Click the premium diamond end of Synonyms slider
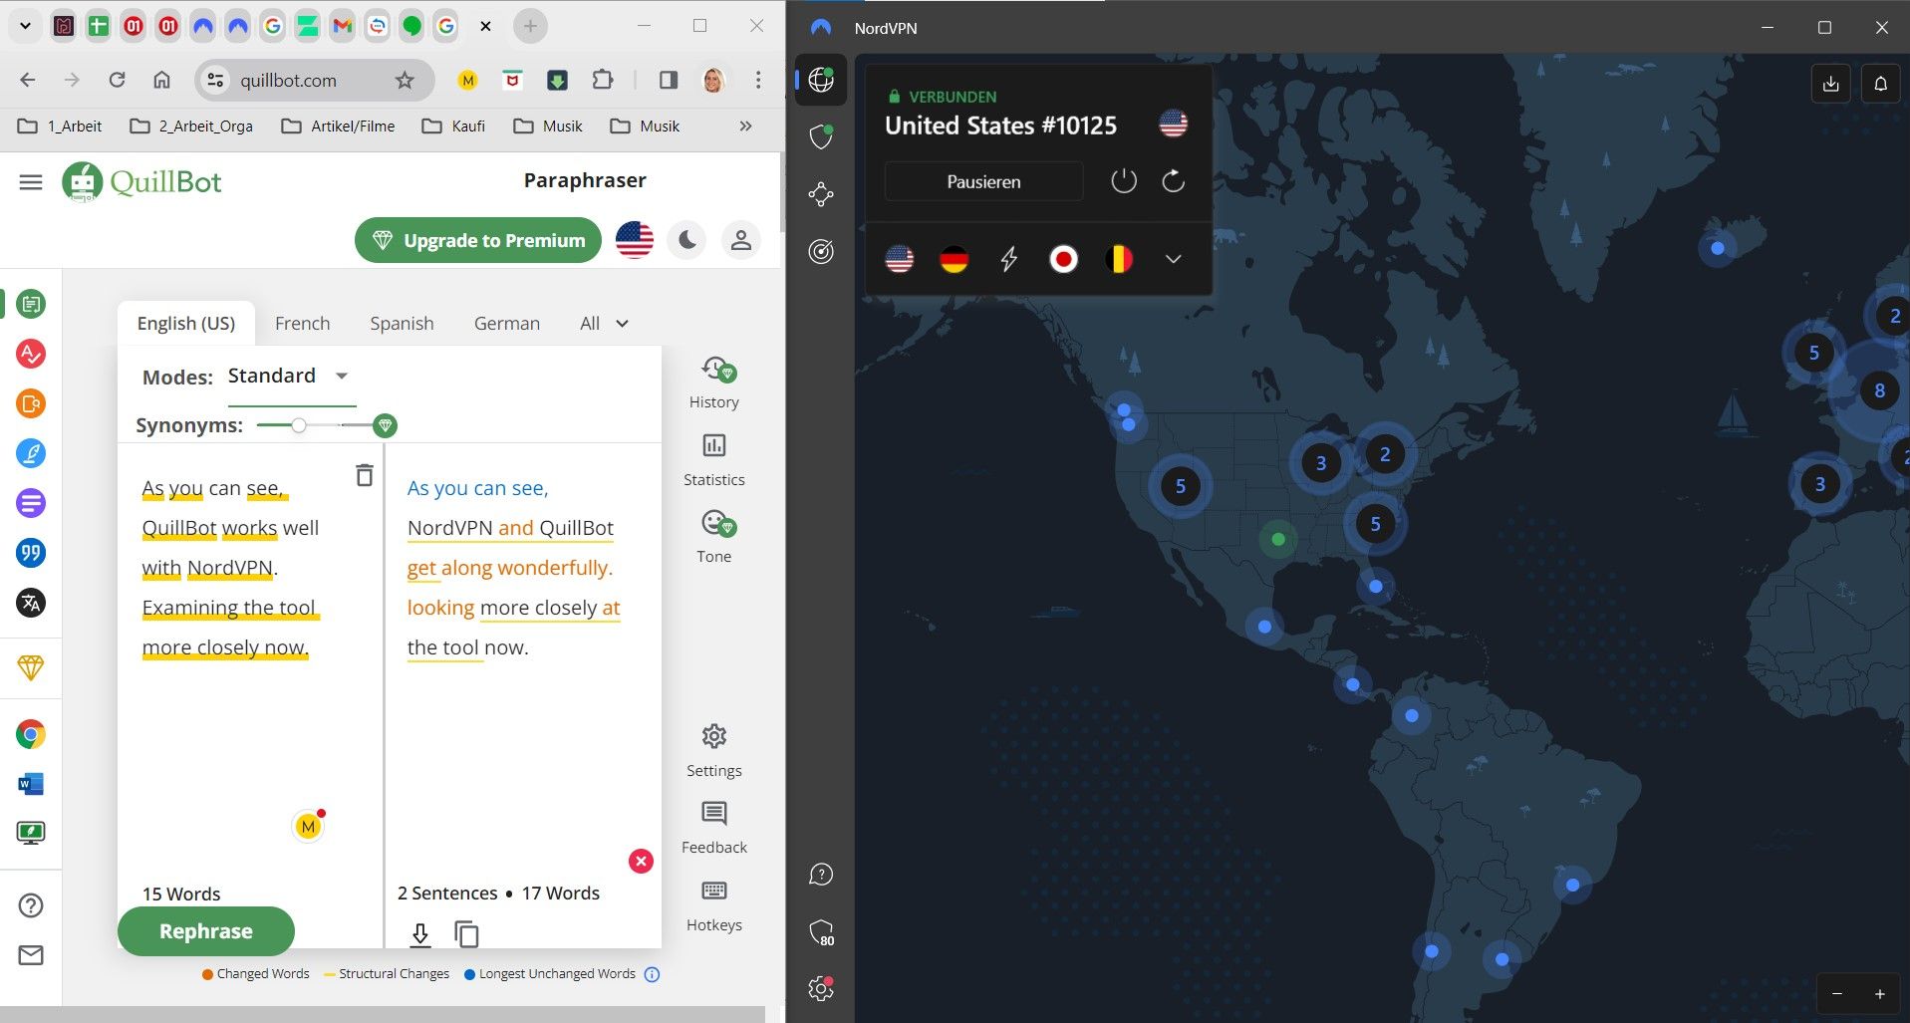 (x=385, y=426)
